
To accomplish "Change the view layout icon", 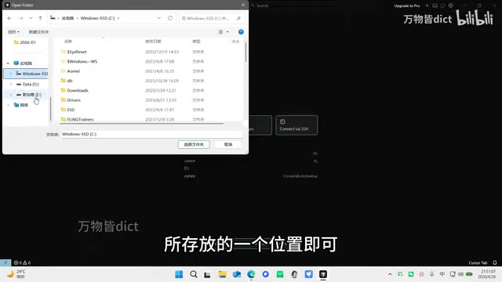I will coord(220,31).
